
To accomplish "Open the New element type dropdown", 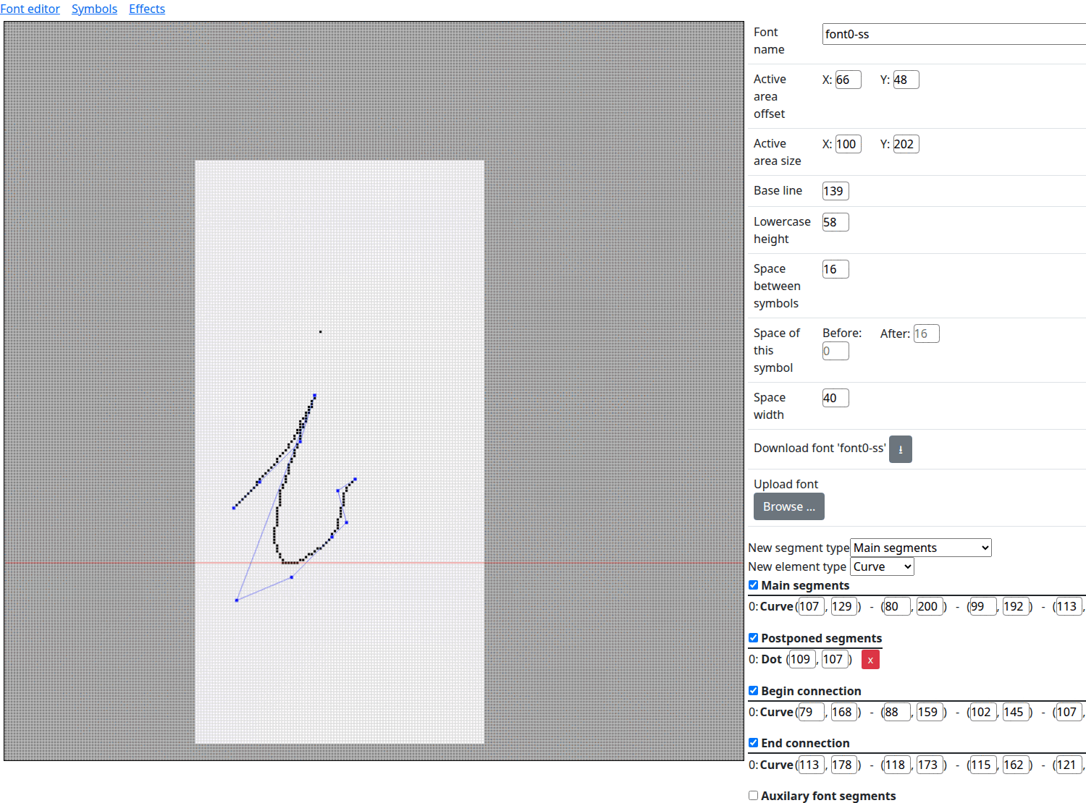I will point(882,566).
